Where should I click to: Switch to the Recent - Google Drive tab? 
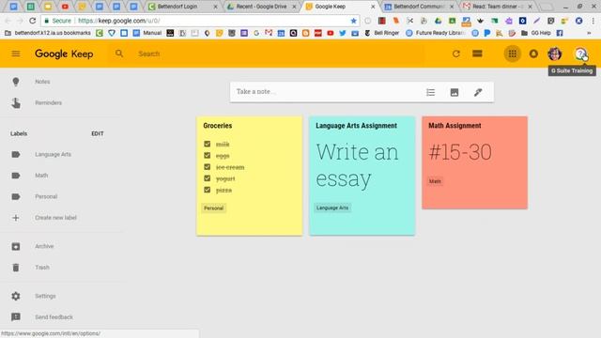click(x=262, y=7)
